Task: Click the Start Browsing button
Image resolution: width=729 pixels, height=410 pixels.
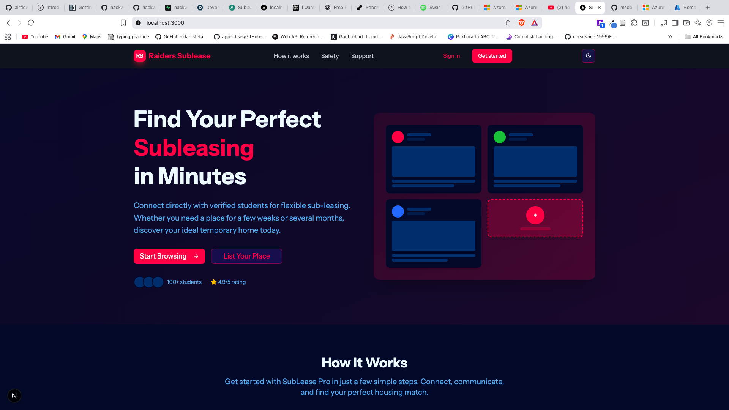Action: (169, 256)
